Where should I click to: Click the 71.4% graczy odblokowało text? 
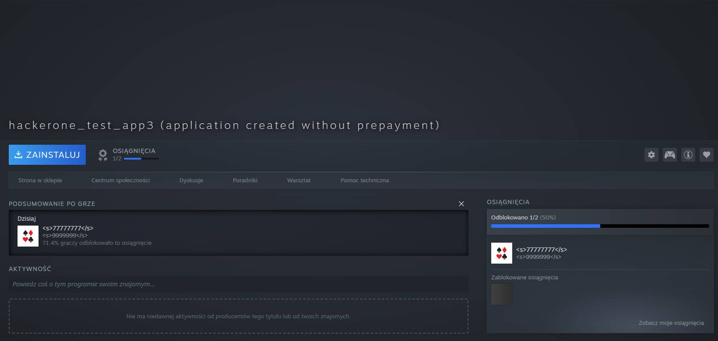tap(97, 243)
